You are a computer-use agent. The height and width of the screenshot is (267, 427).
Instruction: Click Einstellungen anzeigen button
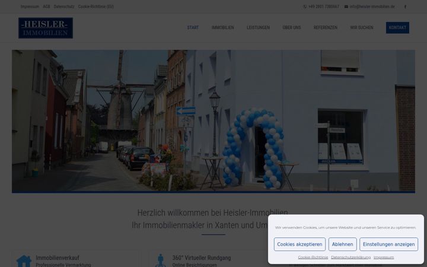coord(388,244)
